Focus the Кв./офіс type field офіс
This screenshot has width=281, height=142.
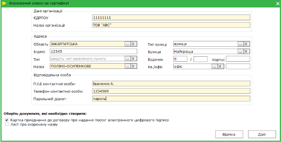(x=193, y=67)
